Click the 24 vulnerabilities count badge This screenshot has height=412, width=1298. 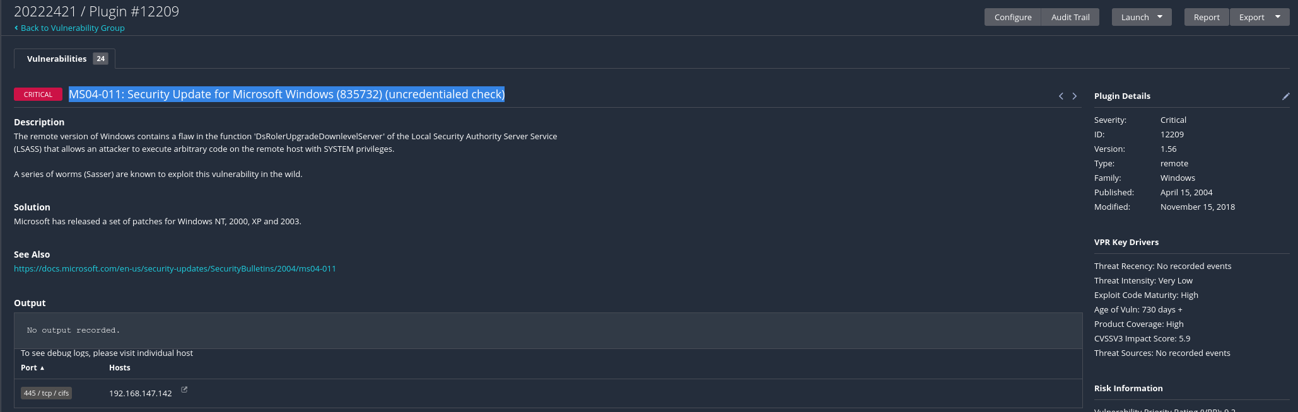coord(100,59)
